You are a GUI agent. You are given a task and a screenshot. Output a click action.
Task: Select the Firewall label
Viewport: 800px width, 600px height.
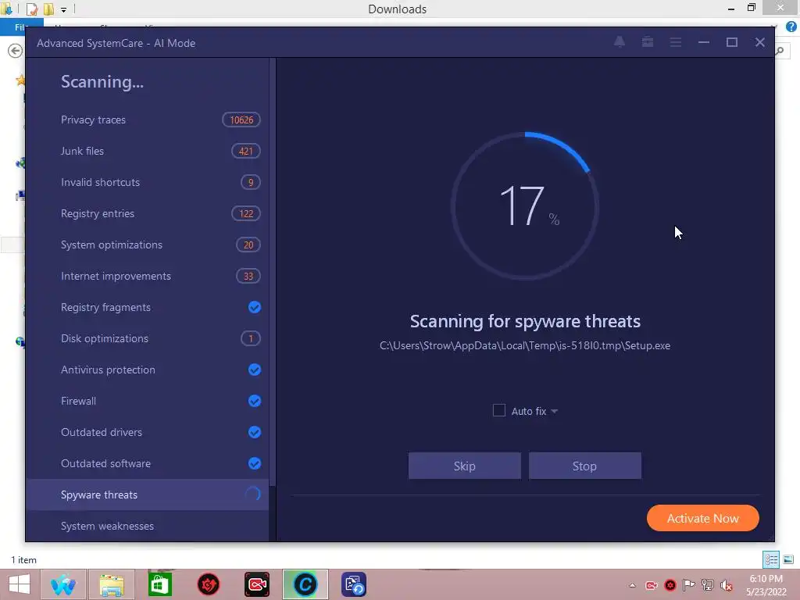click(x=78, y=401)
